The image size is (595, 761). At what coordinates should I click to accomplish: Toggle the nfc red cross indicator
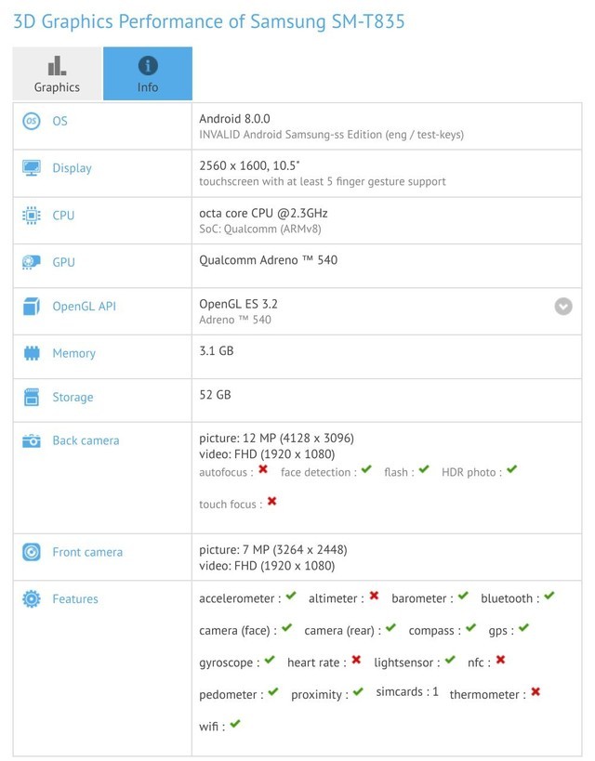click(499, 663)
